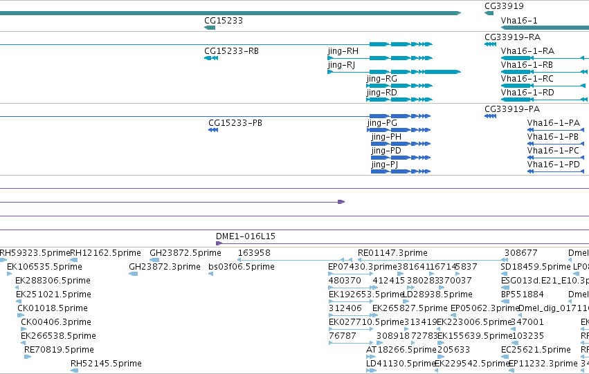The height and width of the screenshot is (374, 589).
Task: Select protein jing-PD
Action: click(x=386, y=151)
